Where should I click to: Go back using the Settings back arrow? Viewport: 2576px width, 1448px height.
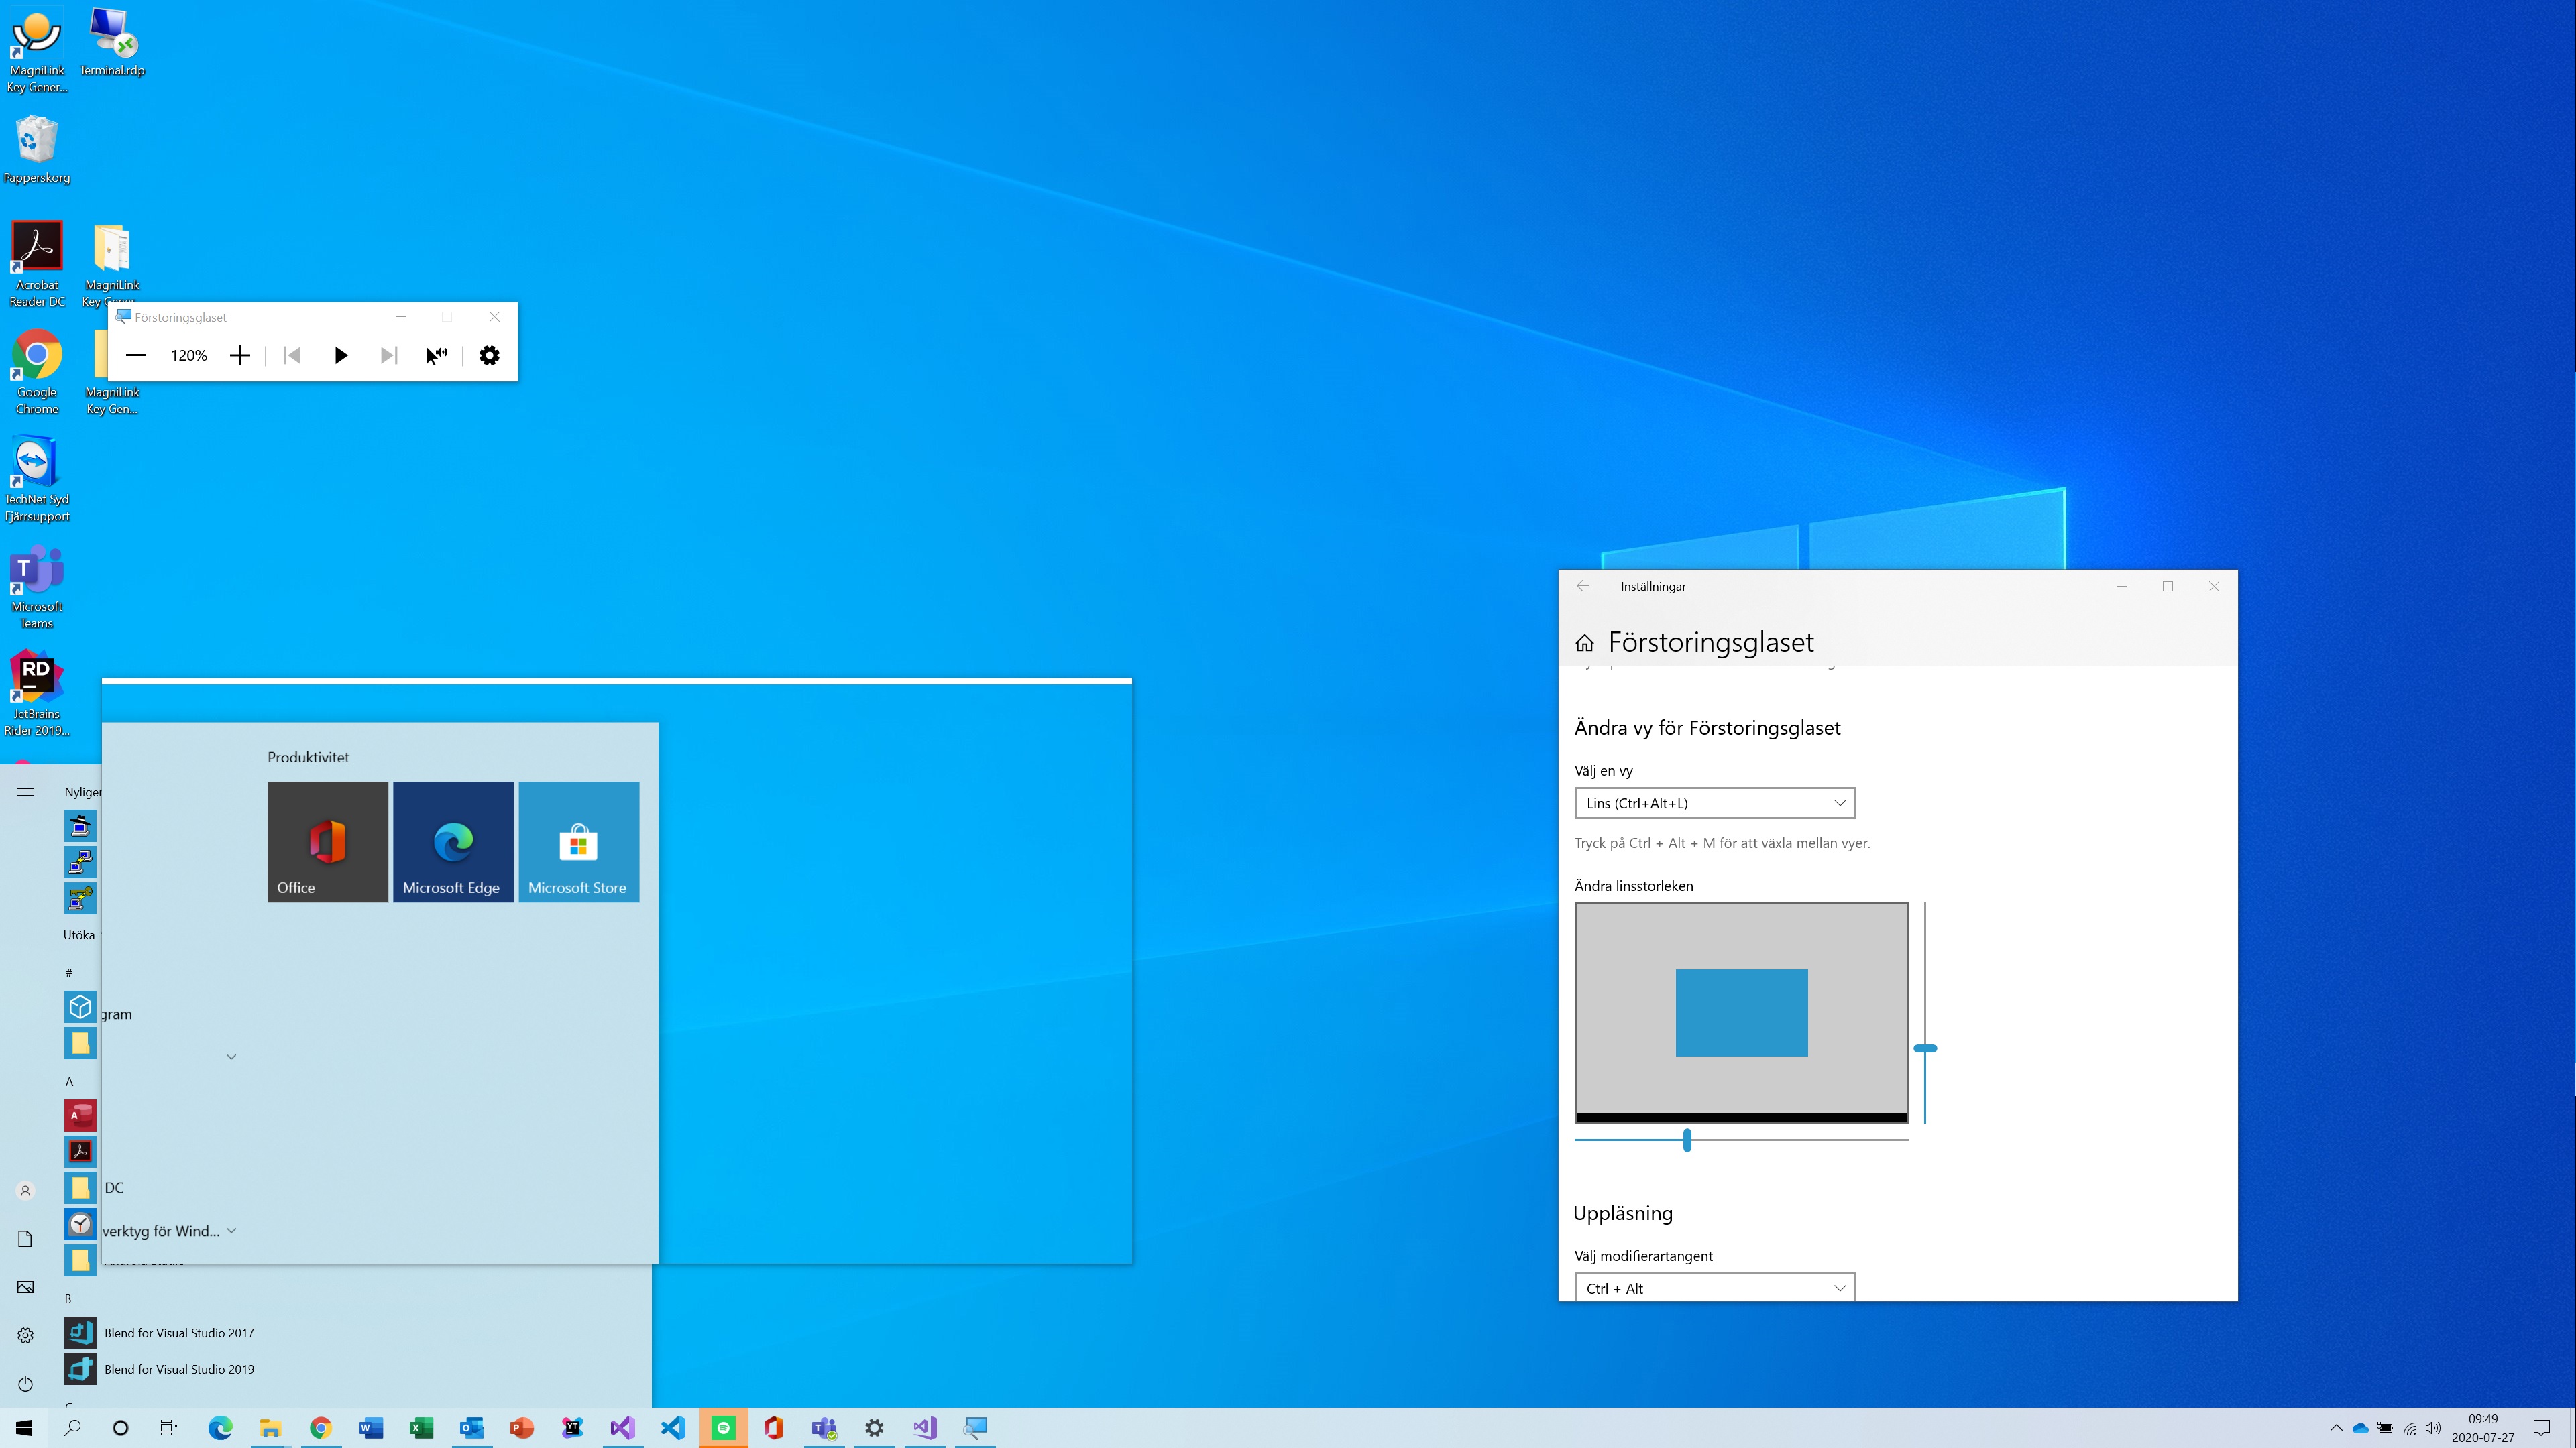pyautogui.click(x=1583, y=586)
